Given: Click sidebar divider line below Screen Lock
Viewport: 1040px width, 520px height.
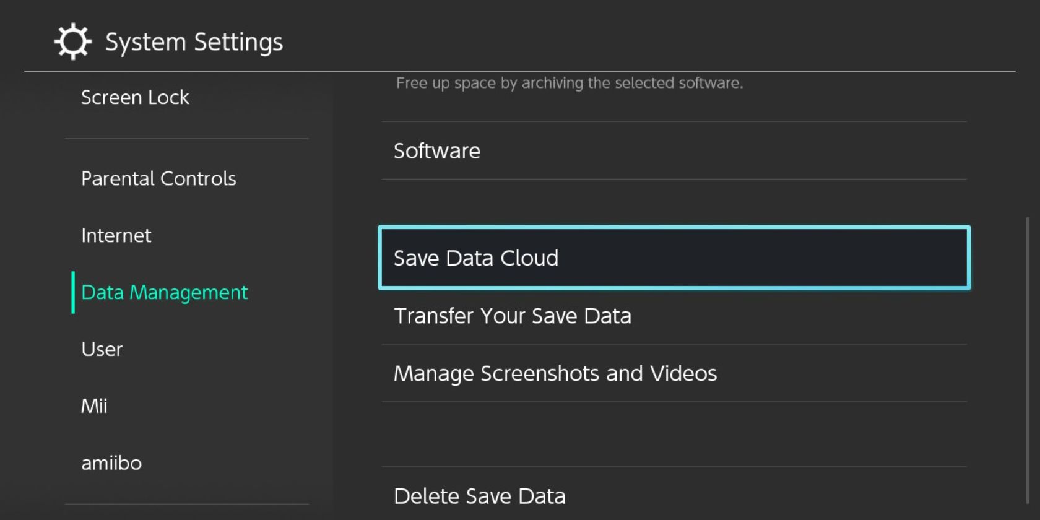Looking at the screenshot, I should [186, 139].
